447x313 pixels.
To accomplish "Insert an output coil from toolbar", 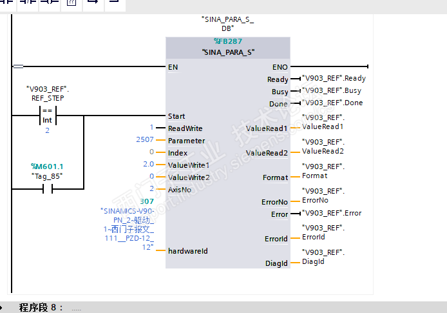I will click(50, 3).
